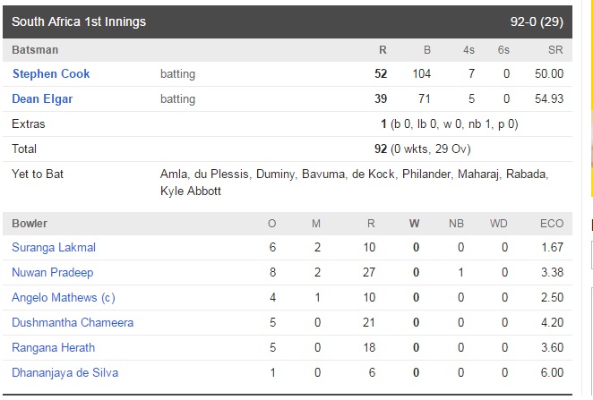
Task: Click South Africa 1st Innings header
Action: [79, 21]
